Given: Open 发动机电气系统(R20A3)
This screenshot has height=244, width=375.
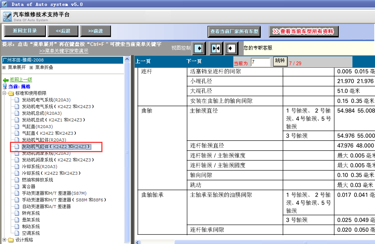Looking at the screenshot, I should point(46,100).
